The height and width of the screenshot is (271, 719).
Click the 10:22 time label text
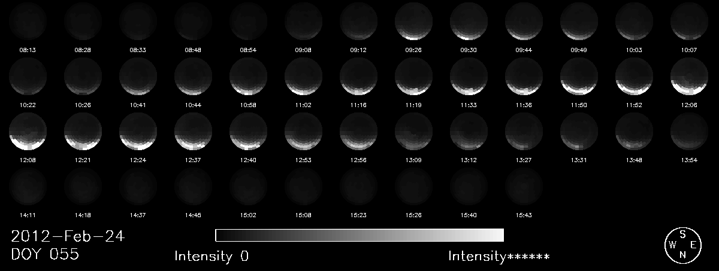click(x=27, y=105)
